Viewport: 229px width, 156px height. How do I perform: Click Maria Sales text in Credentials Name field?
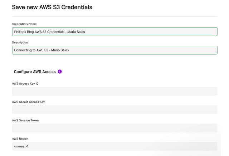(76, 32)
